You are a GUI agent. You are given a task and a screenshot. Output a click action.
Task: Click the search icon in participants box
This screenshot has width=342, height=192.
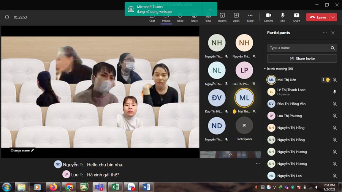coord(332,48)
